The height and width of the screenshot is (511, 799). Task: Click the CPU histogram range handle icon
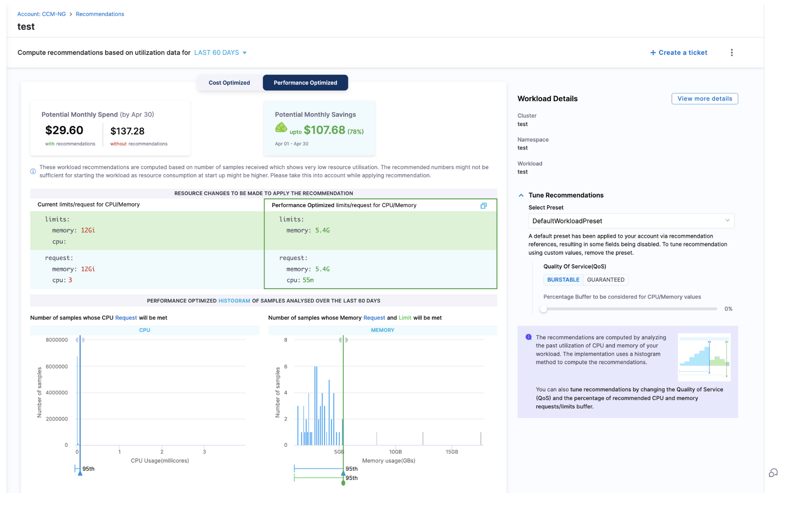80,340
